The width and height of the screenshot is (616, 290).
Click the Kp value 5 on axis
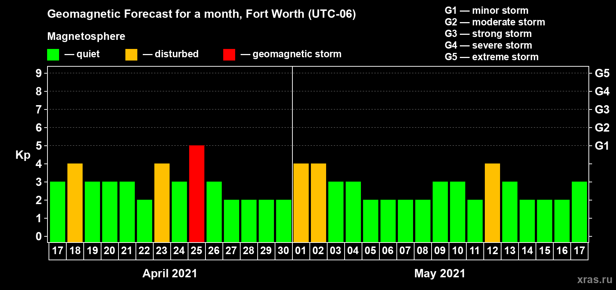(39, 146)
